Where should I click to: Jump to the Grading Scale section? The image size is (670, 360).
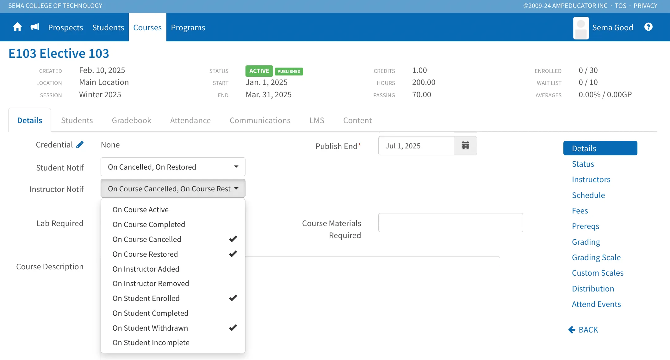coord(596,257)
